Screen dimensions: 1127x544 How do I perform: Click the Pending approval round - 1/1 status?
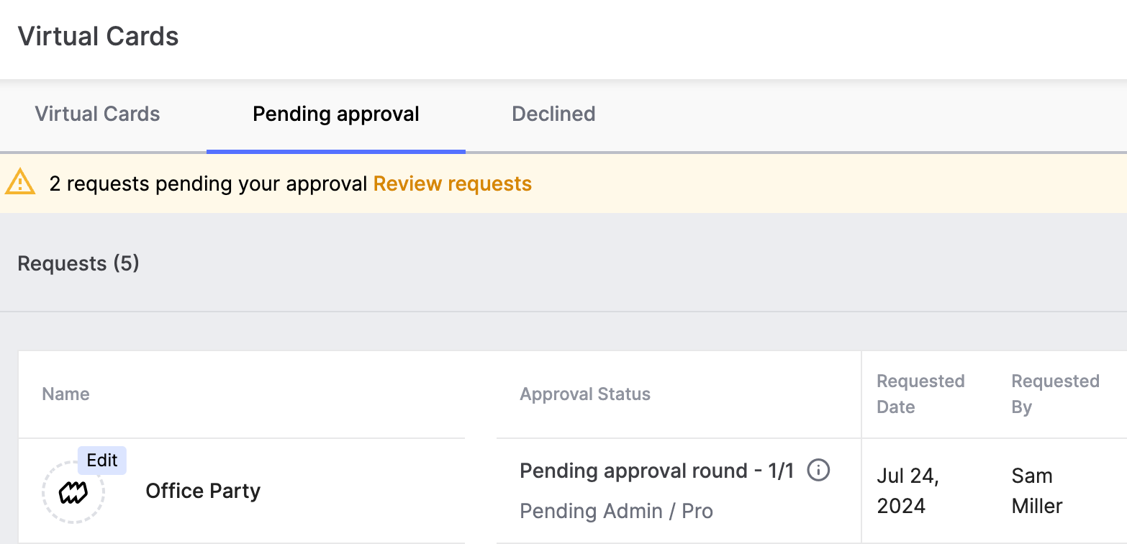pos(657,471)
